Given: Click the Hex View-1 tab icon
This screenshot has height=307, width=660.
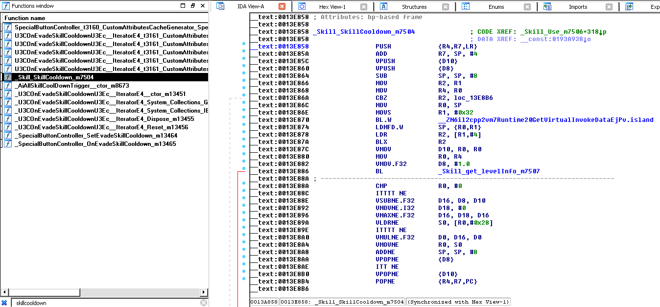Looking at the screenshot, I should [302, 6].
